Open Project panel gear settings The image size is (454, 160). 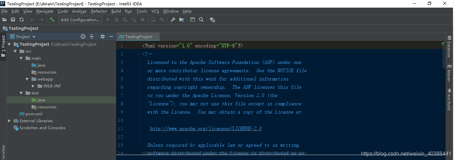(x=103, y=36)
